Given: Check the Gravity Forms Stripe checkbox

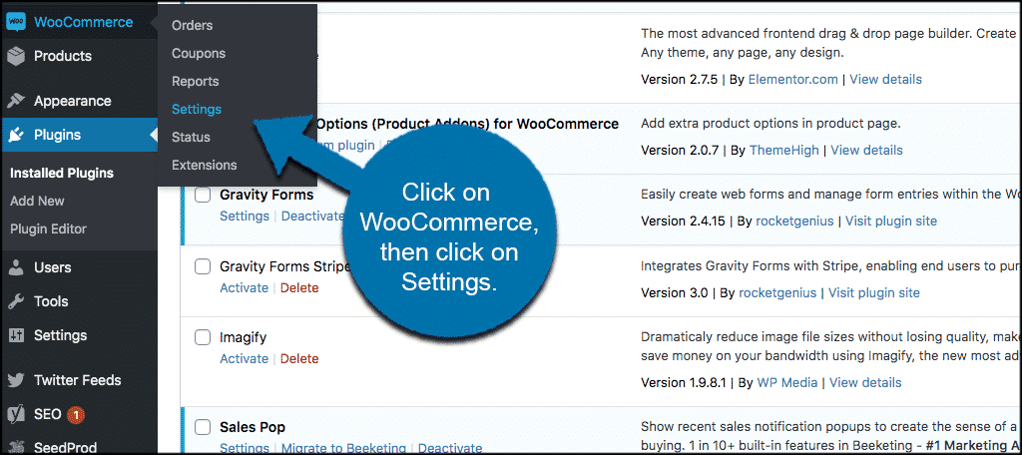Looking at the screenshot, I should point(203,266).
